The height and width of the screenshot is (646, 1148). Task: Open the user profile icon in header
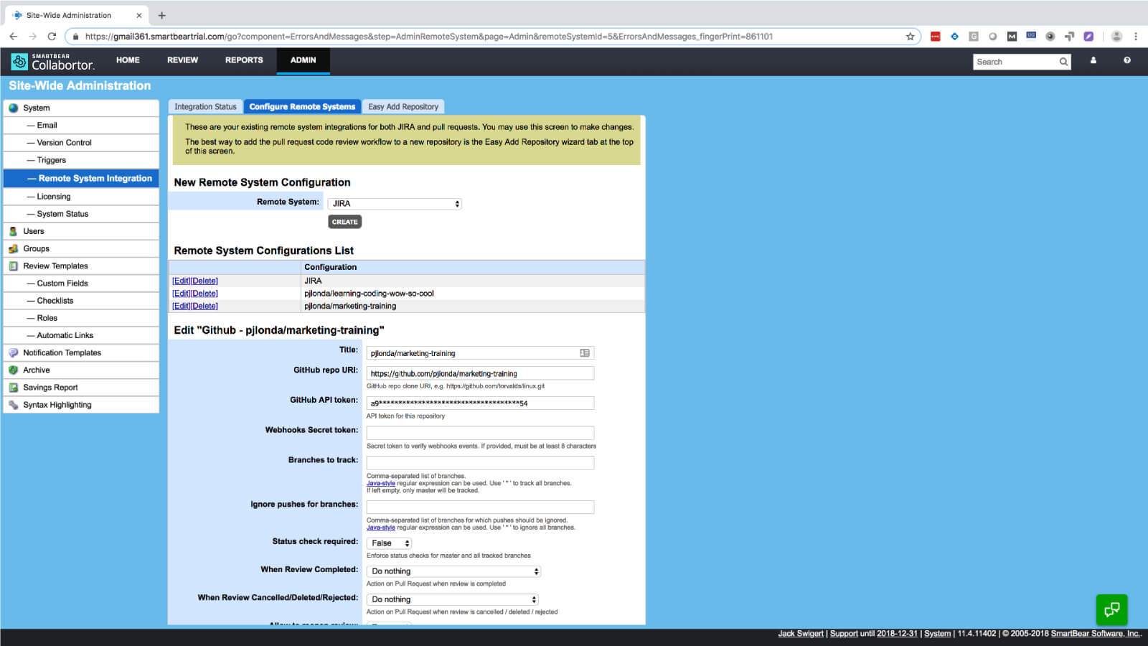tap(1093, 61)
